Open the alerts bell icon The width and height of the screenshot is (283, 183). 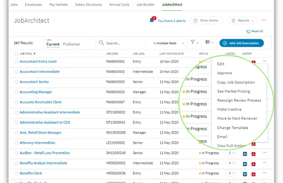[152, 20]
